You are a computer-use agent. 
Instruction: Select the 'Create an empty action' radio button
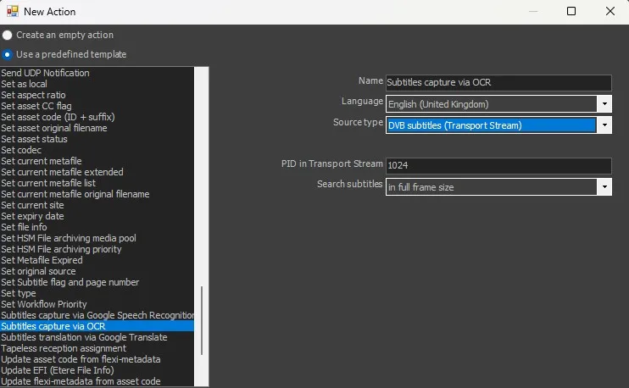(8, 36)
